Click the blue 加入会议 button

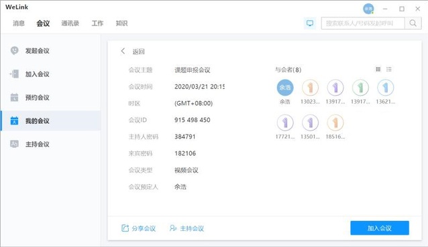(x=380, y=228)
